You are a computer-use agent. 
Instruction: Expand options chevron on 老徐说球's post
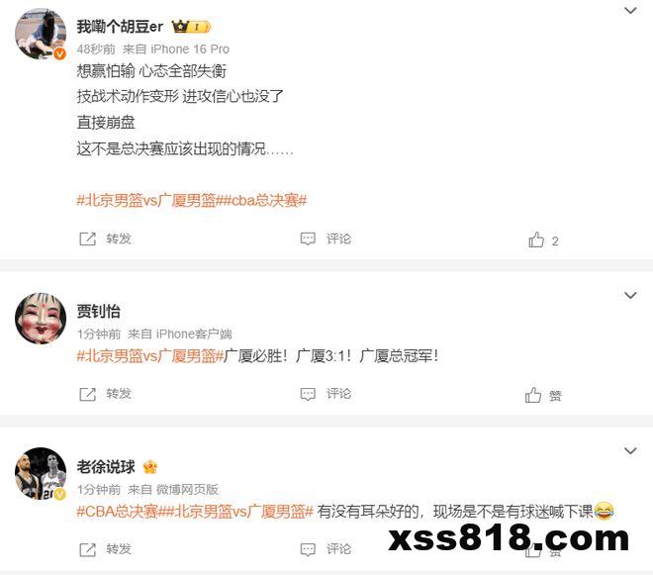(630, 451)
